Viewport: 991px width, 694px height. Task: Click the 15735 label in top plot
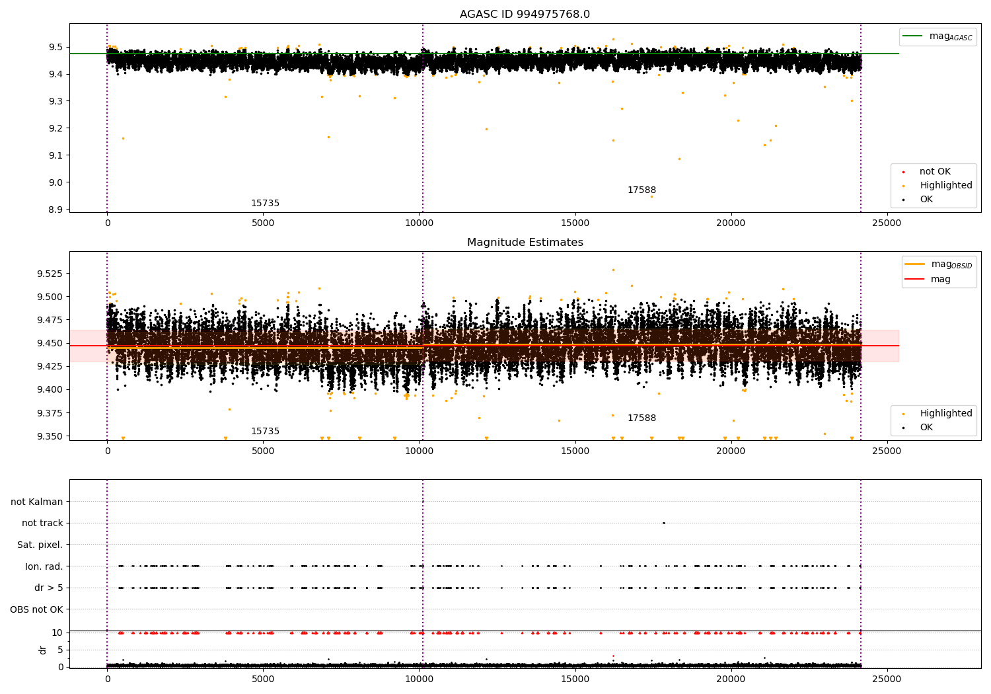tap(265, 204)
